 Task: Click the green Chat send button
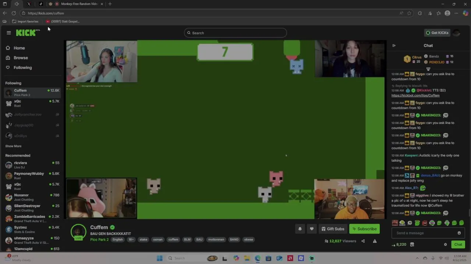[458, 245]
